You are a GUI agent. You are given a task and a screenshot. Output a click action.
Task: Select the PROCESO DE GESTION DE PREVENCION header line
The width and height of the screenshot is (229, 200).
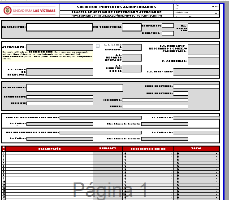117,12
